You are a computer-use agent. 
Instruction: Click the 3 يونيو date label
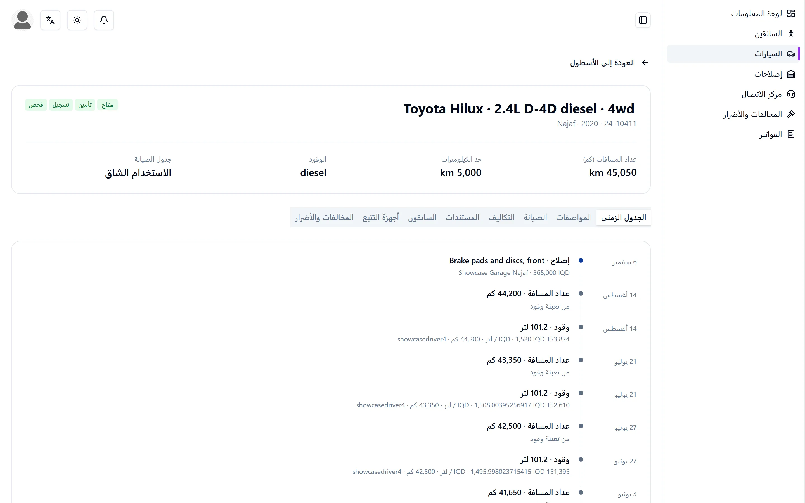pyautogui.click(x=627, y=494)
